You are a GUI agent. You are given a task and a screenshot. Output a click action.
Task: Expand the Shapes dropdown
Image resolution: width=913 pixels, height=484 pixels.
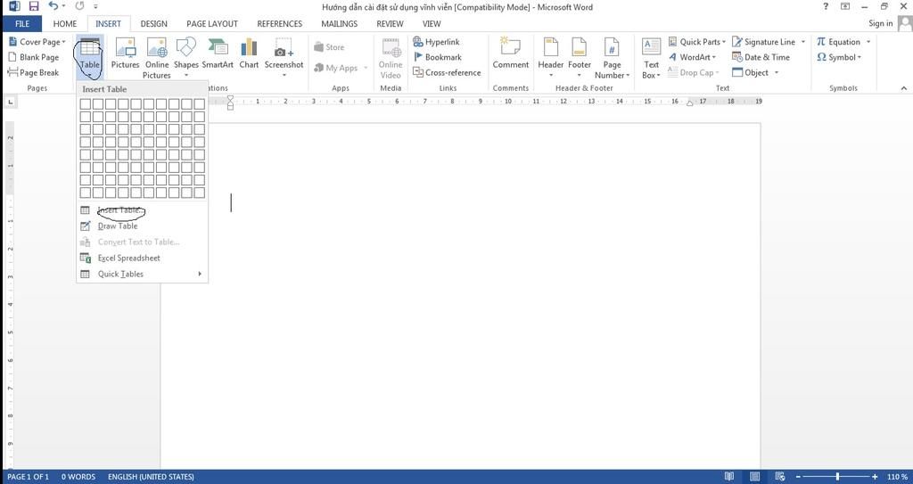tap(186, 75)
